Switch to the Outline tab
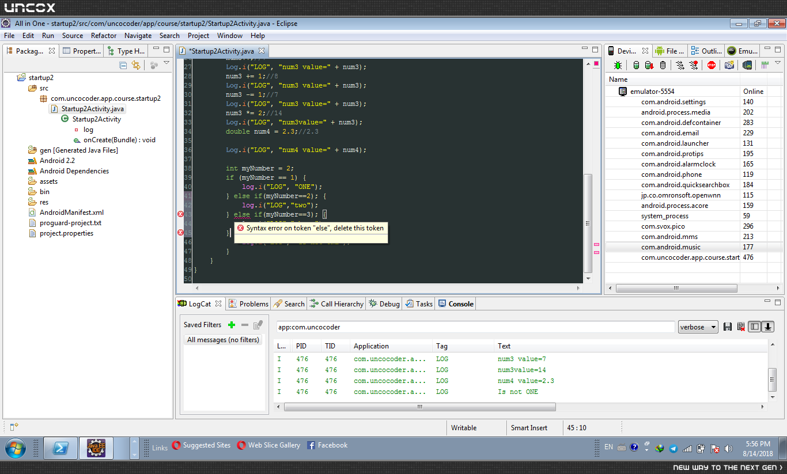Image resolution: width=787 pixels, height=474 pixels. click(706, 51)
